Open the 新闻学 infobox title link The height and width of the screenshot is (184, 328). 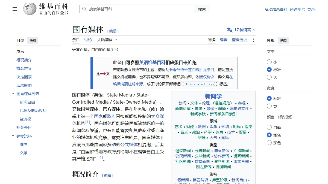213,96
